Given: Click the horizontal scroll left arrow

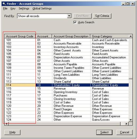Looking at the screenshot, I should point(7,124).
